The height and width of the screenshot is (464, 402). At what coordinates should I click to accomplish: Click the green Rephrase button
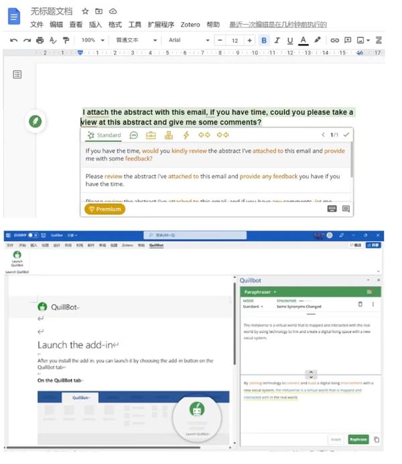(x=358, y=439)
